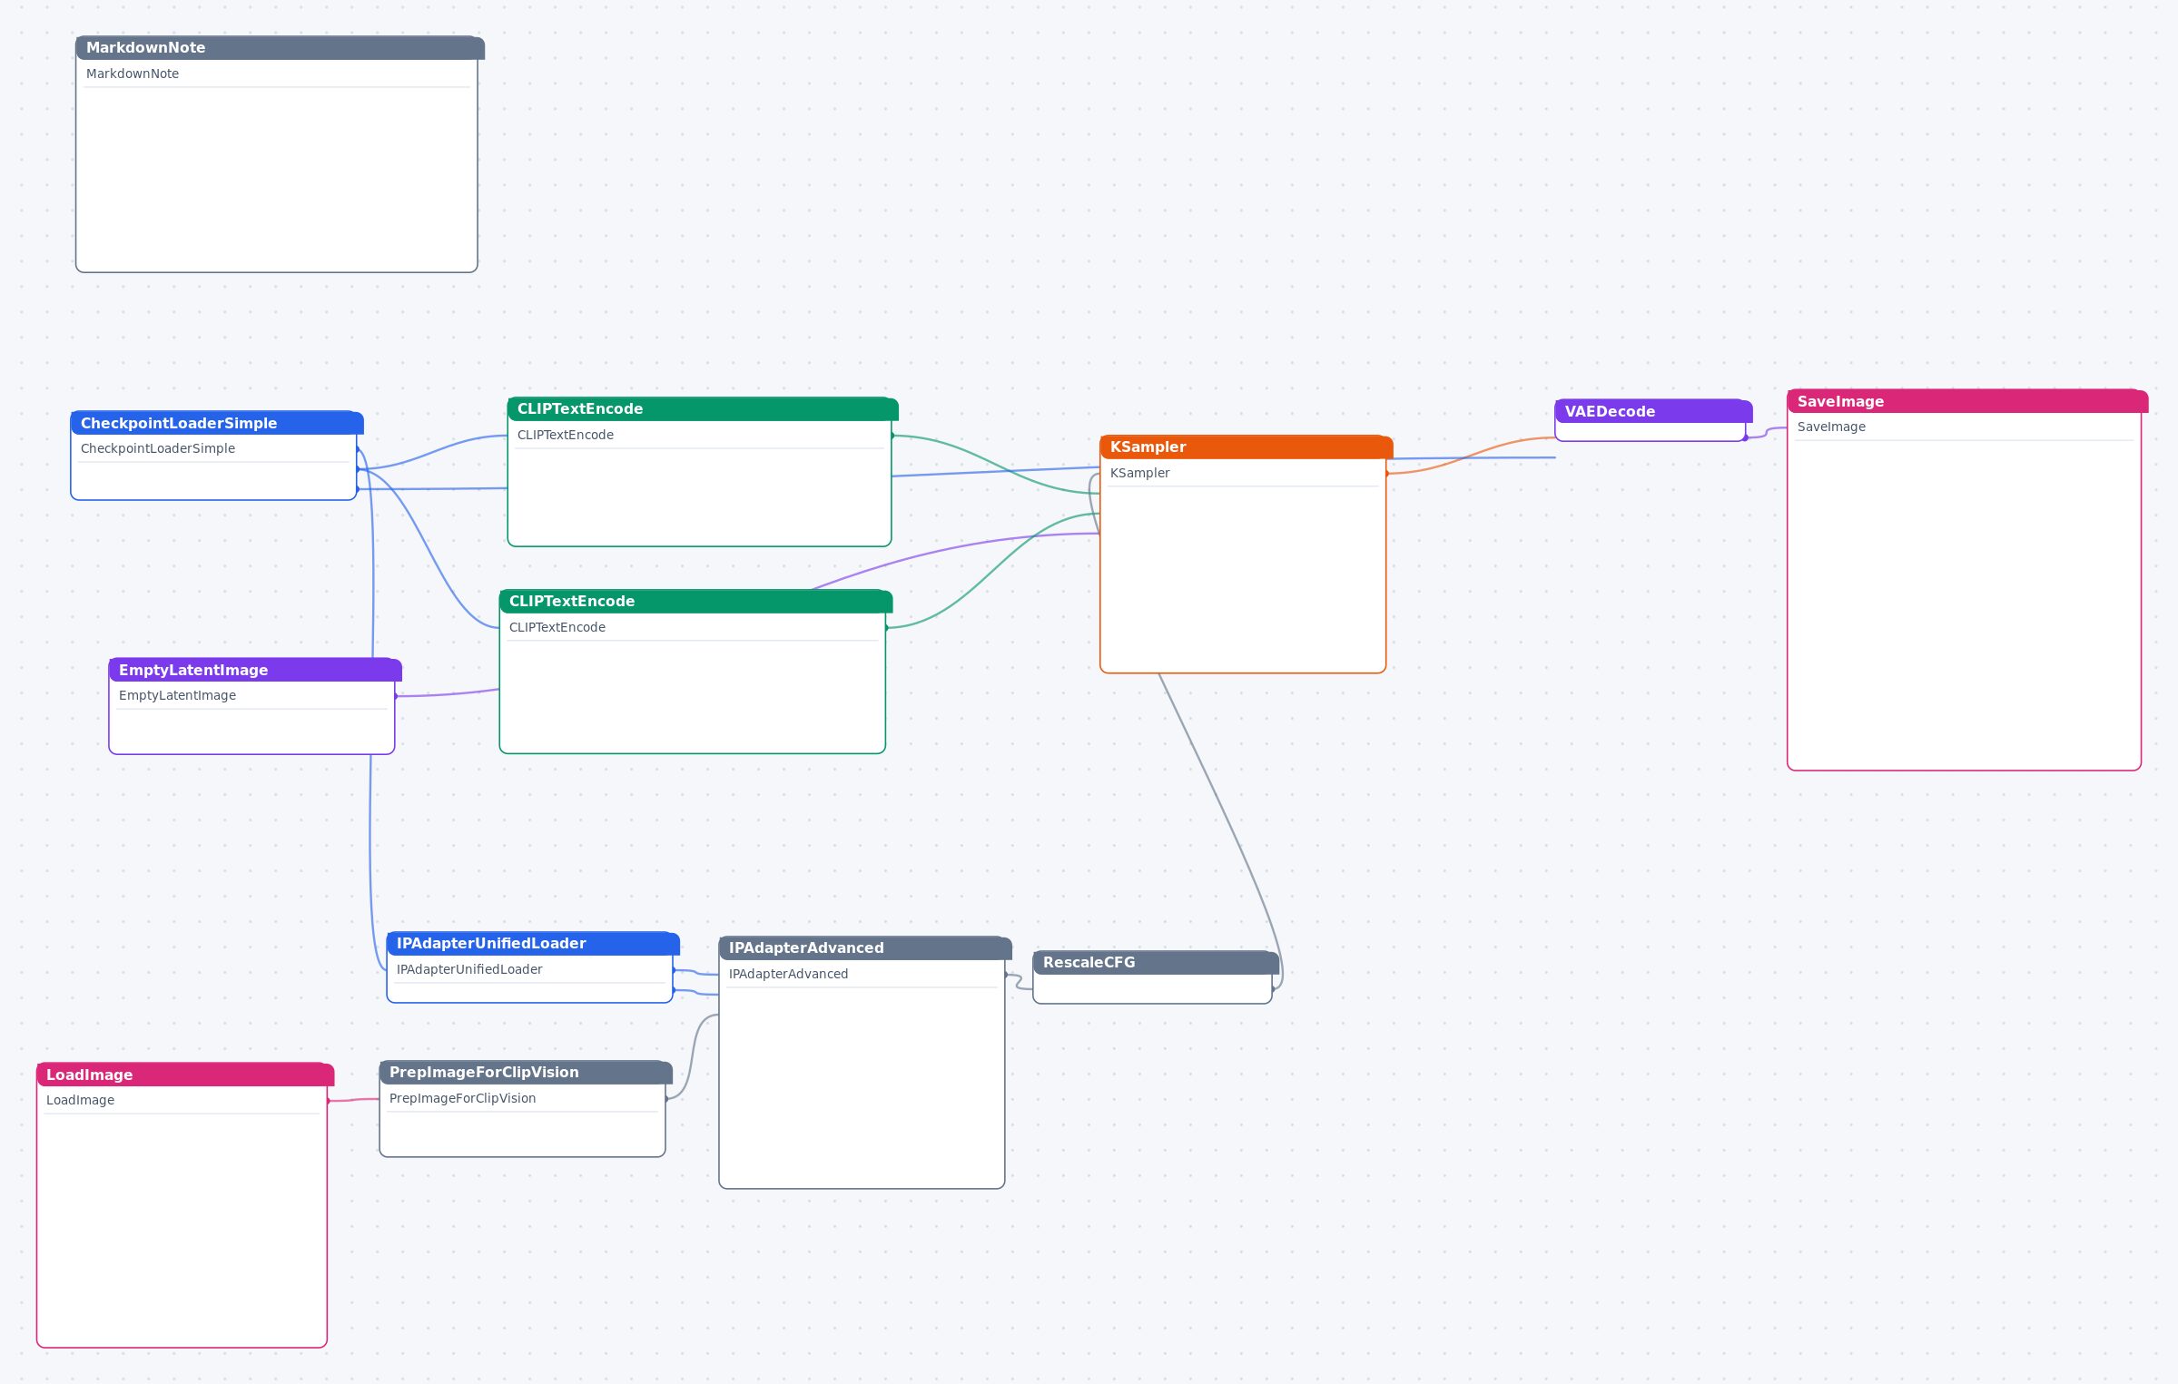The height and width of the screenshot is (1384, 2178).
Task: Click the 'IPAdapterUnifiedLoader' body label text
Action: 469,970
